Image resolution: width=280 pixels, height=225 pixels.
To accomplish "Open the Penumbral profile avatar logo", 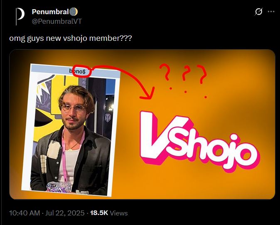I will pos(20,16).
